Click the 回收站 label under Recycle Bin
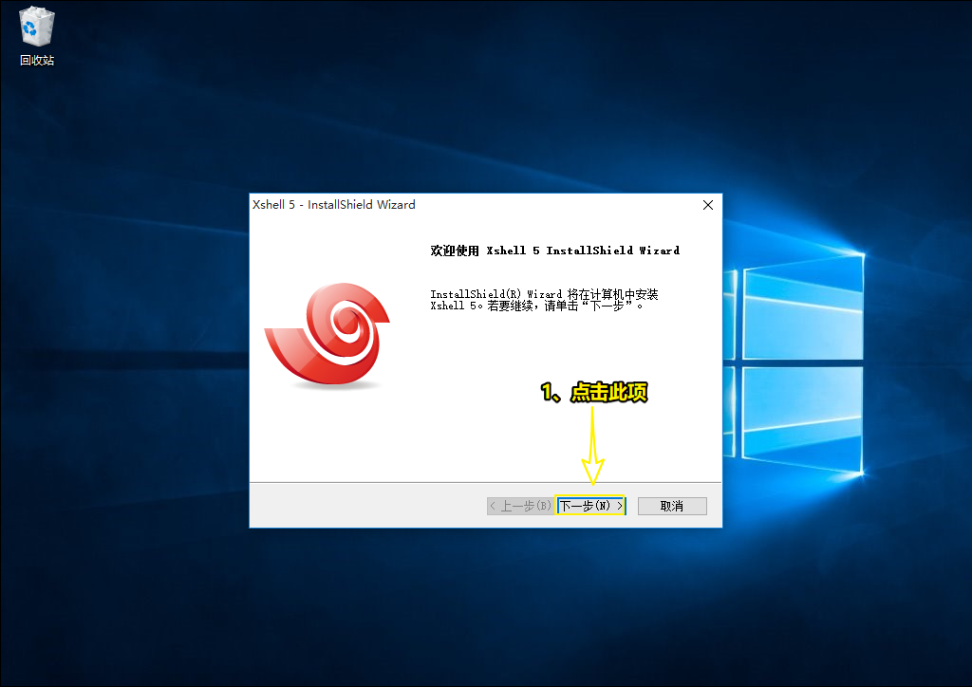Viewport: 972px width, 687px height. 37,60
